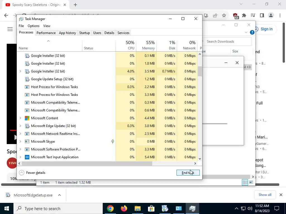
Task: Switch to the App history tab
Action: coord(67,33)
